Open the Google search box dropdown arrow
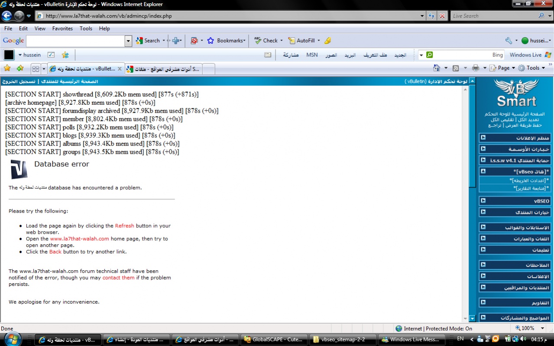Image resolution: width=554 pixels, height=346 pixels. pos(128,41)
